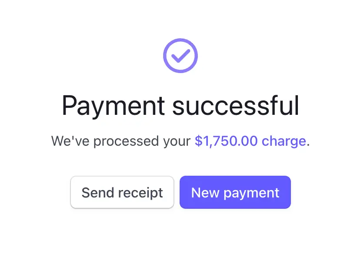Choose Send receipt beside New payment

122,192
